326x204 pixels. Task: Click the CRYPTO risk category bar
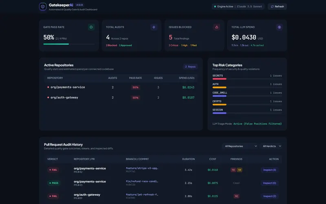point(247,104)
